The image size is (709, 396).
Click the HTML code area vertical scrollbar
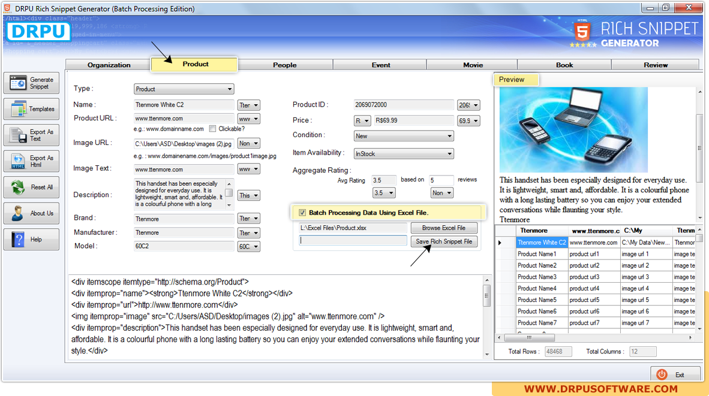(487, 318)
